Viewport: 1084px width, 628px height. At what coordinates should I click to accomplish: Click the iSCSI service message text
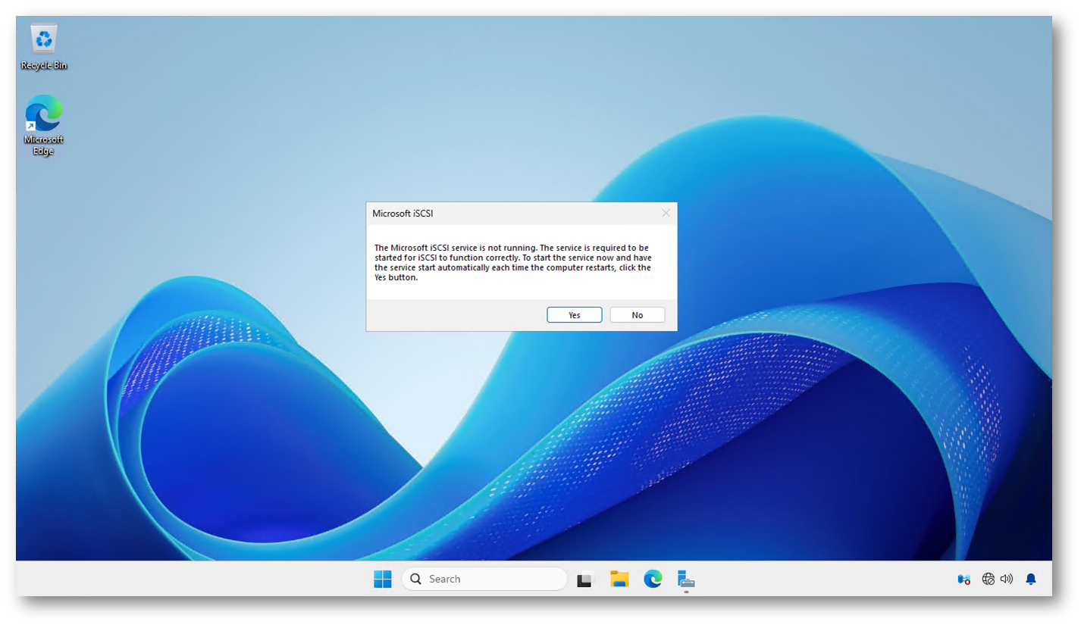click(x=512, y=262)
